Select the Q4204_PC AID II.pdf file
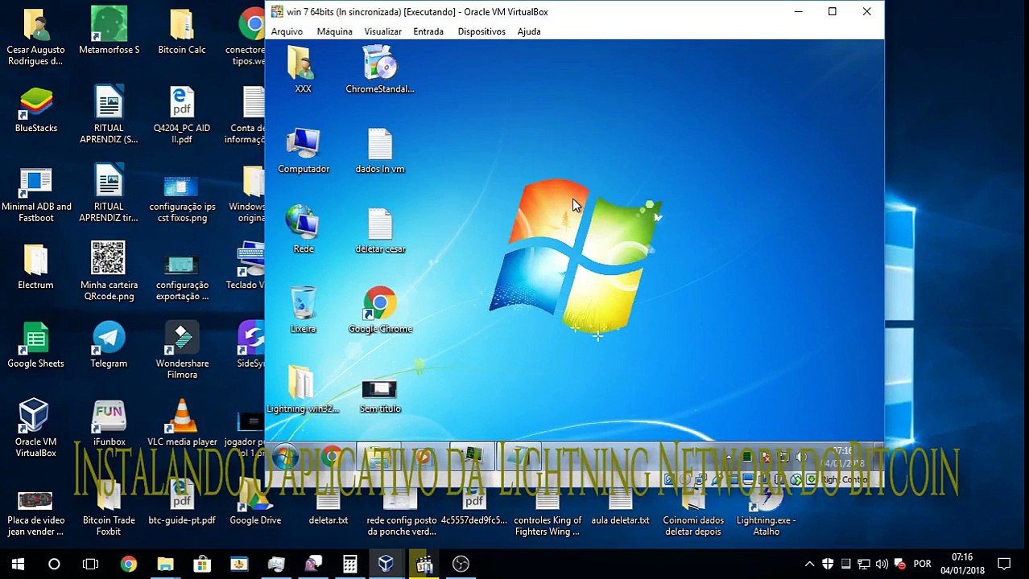 coord(182,115)
